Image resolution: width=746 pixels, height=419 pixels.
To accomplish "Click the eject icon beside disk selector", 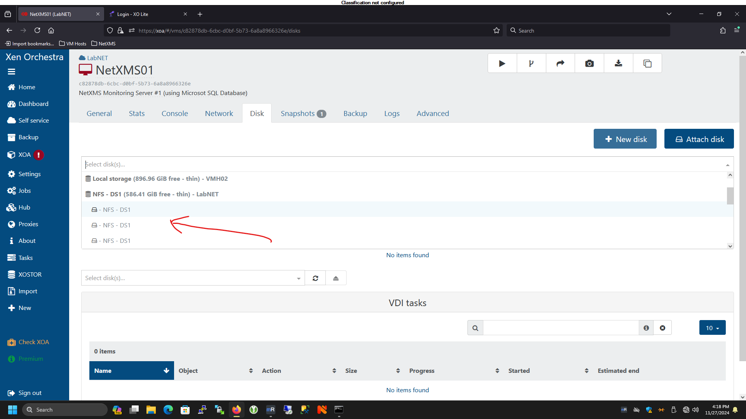I will pos(336,278).
